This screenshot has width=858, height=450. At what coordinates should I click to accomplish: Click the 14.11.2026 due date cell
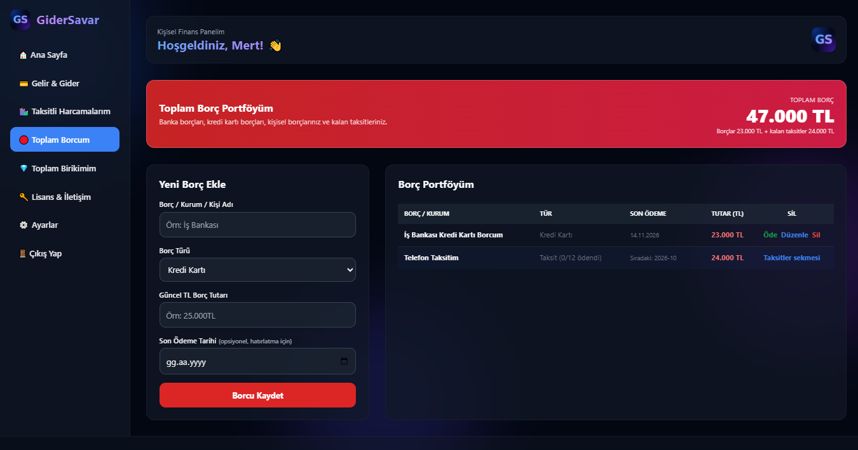pos(645,235)
